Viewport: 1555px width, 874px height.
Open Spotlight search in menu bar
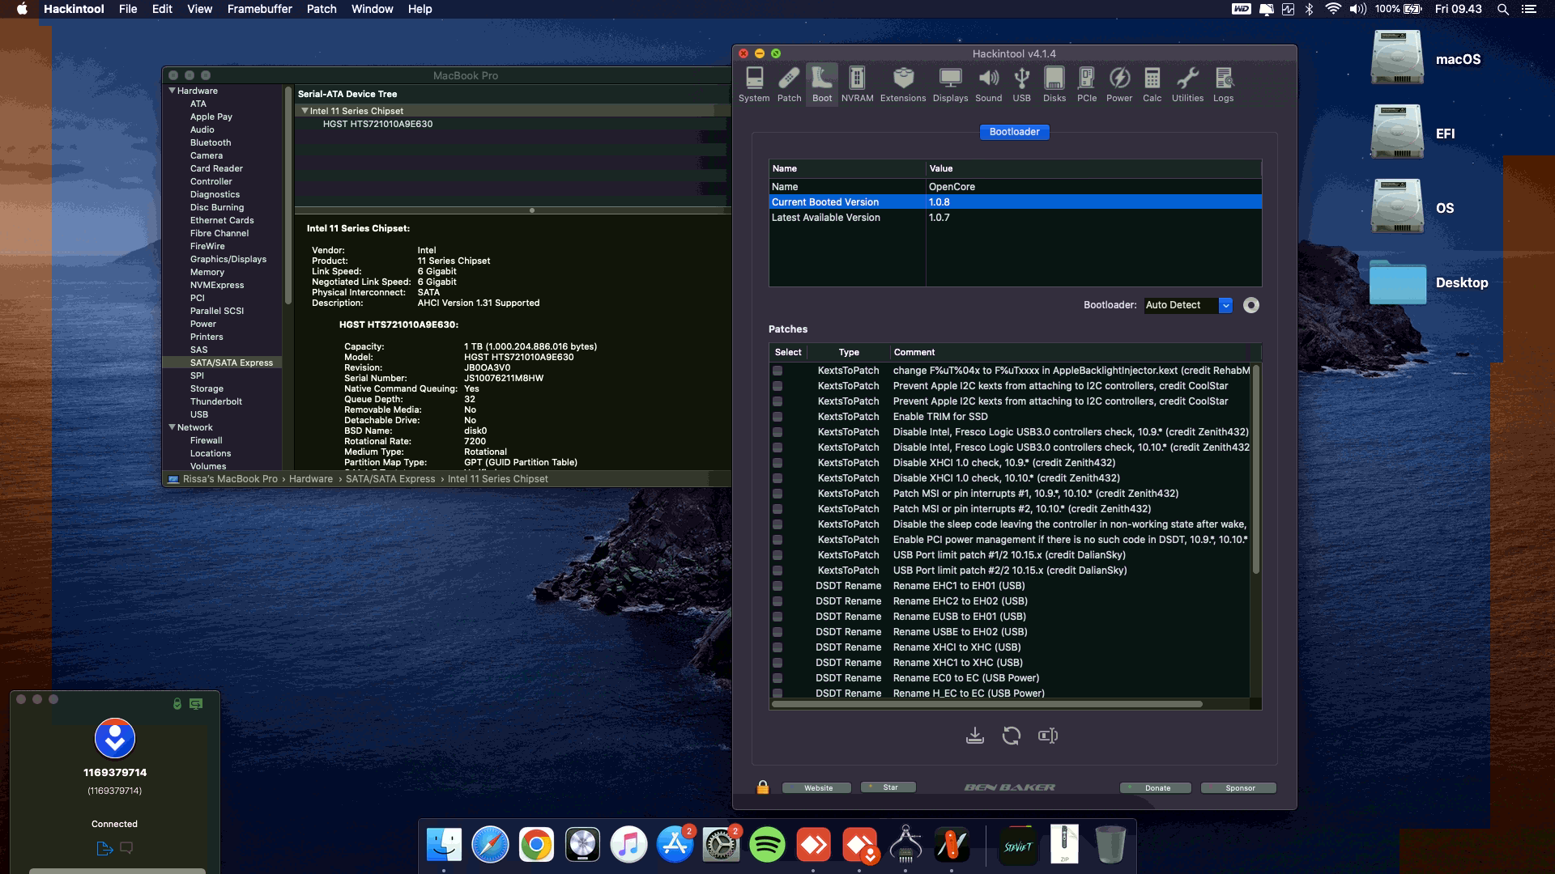point(1502,9)
